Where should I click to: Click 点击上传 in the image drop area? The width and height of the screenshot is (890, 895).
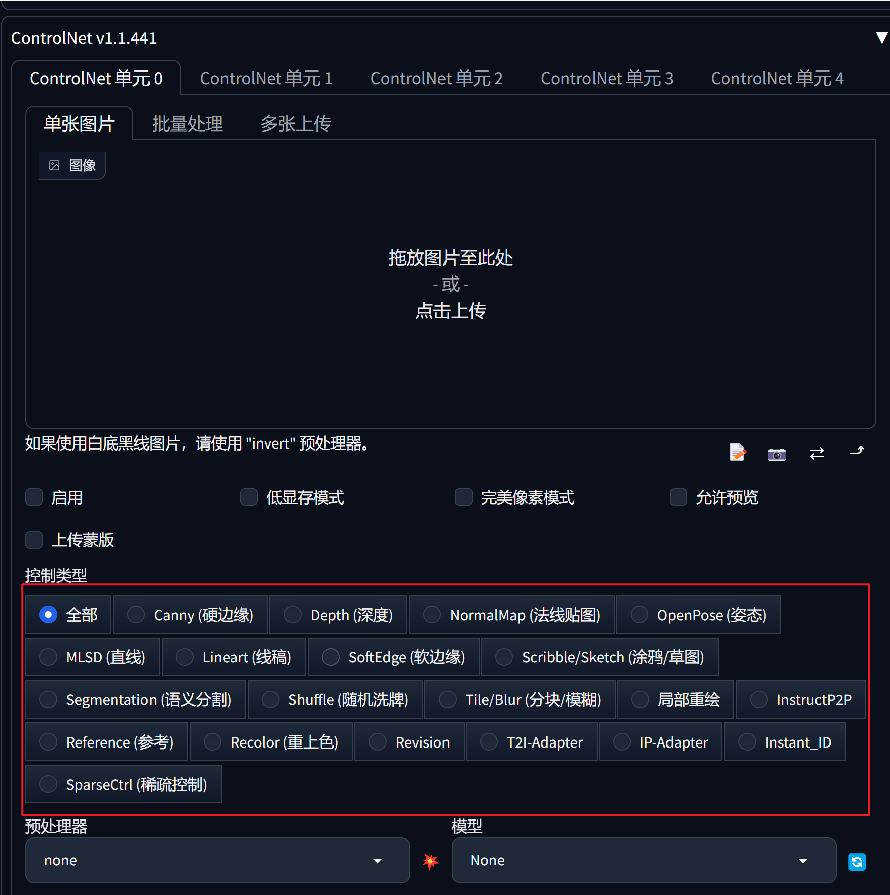451,311
